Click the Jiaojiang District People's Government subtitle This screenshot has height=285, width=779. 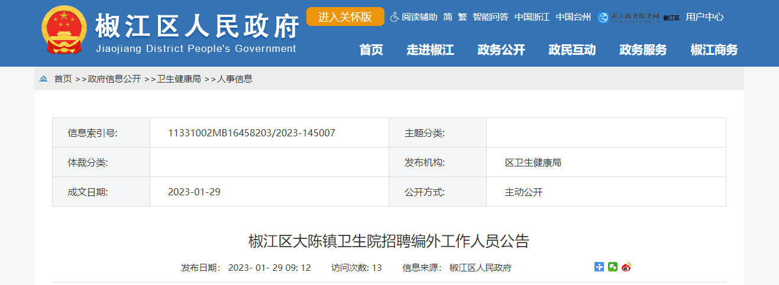point(196,49)
